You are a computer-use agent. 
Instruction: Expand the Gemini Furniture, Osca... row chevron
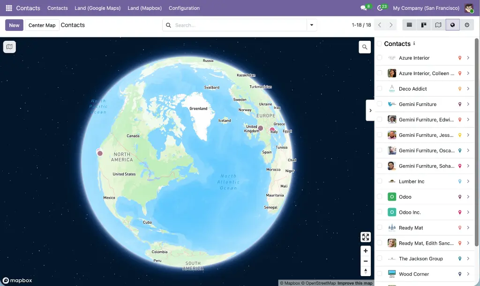468,151
